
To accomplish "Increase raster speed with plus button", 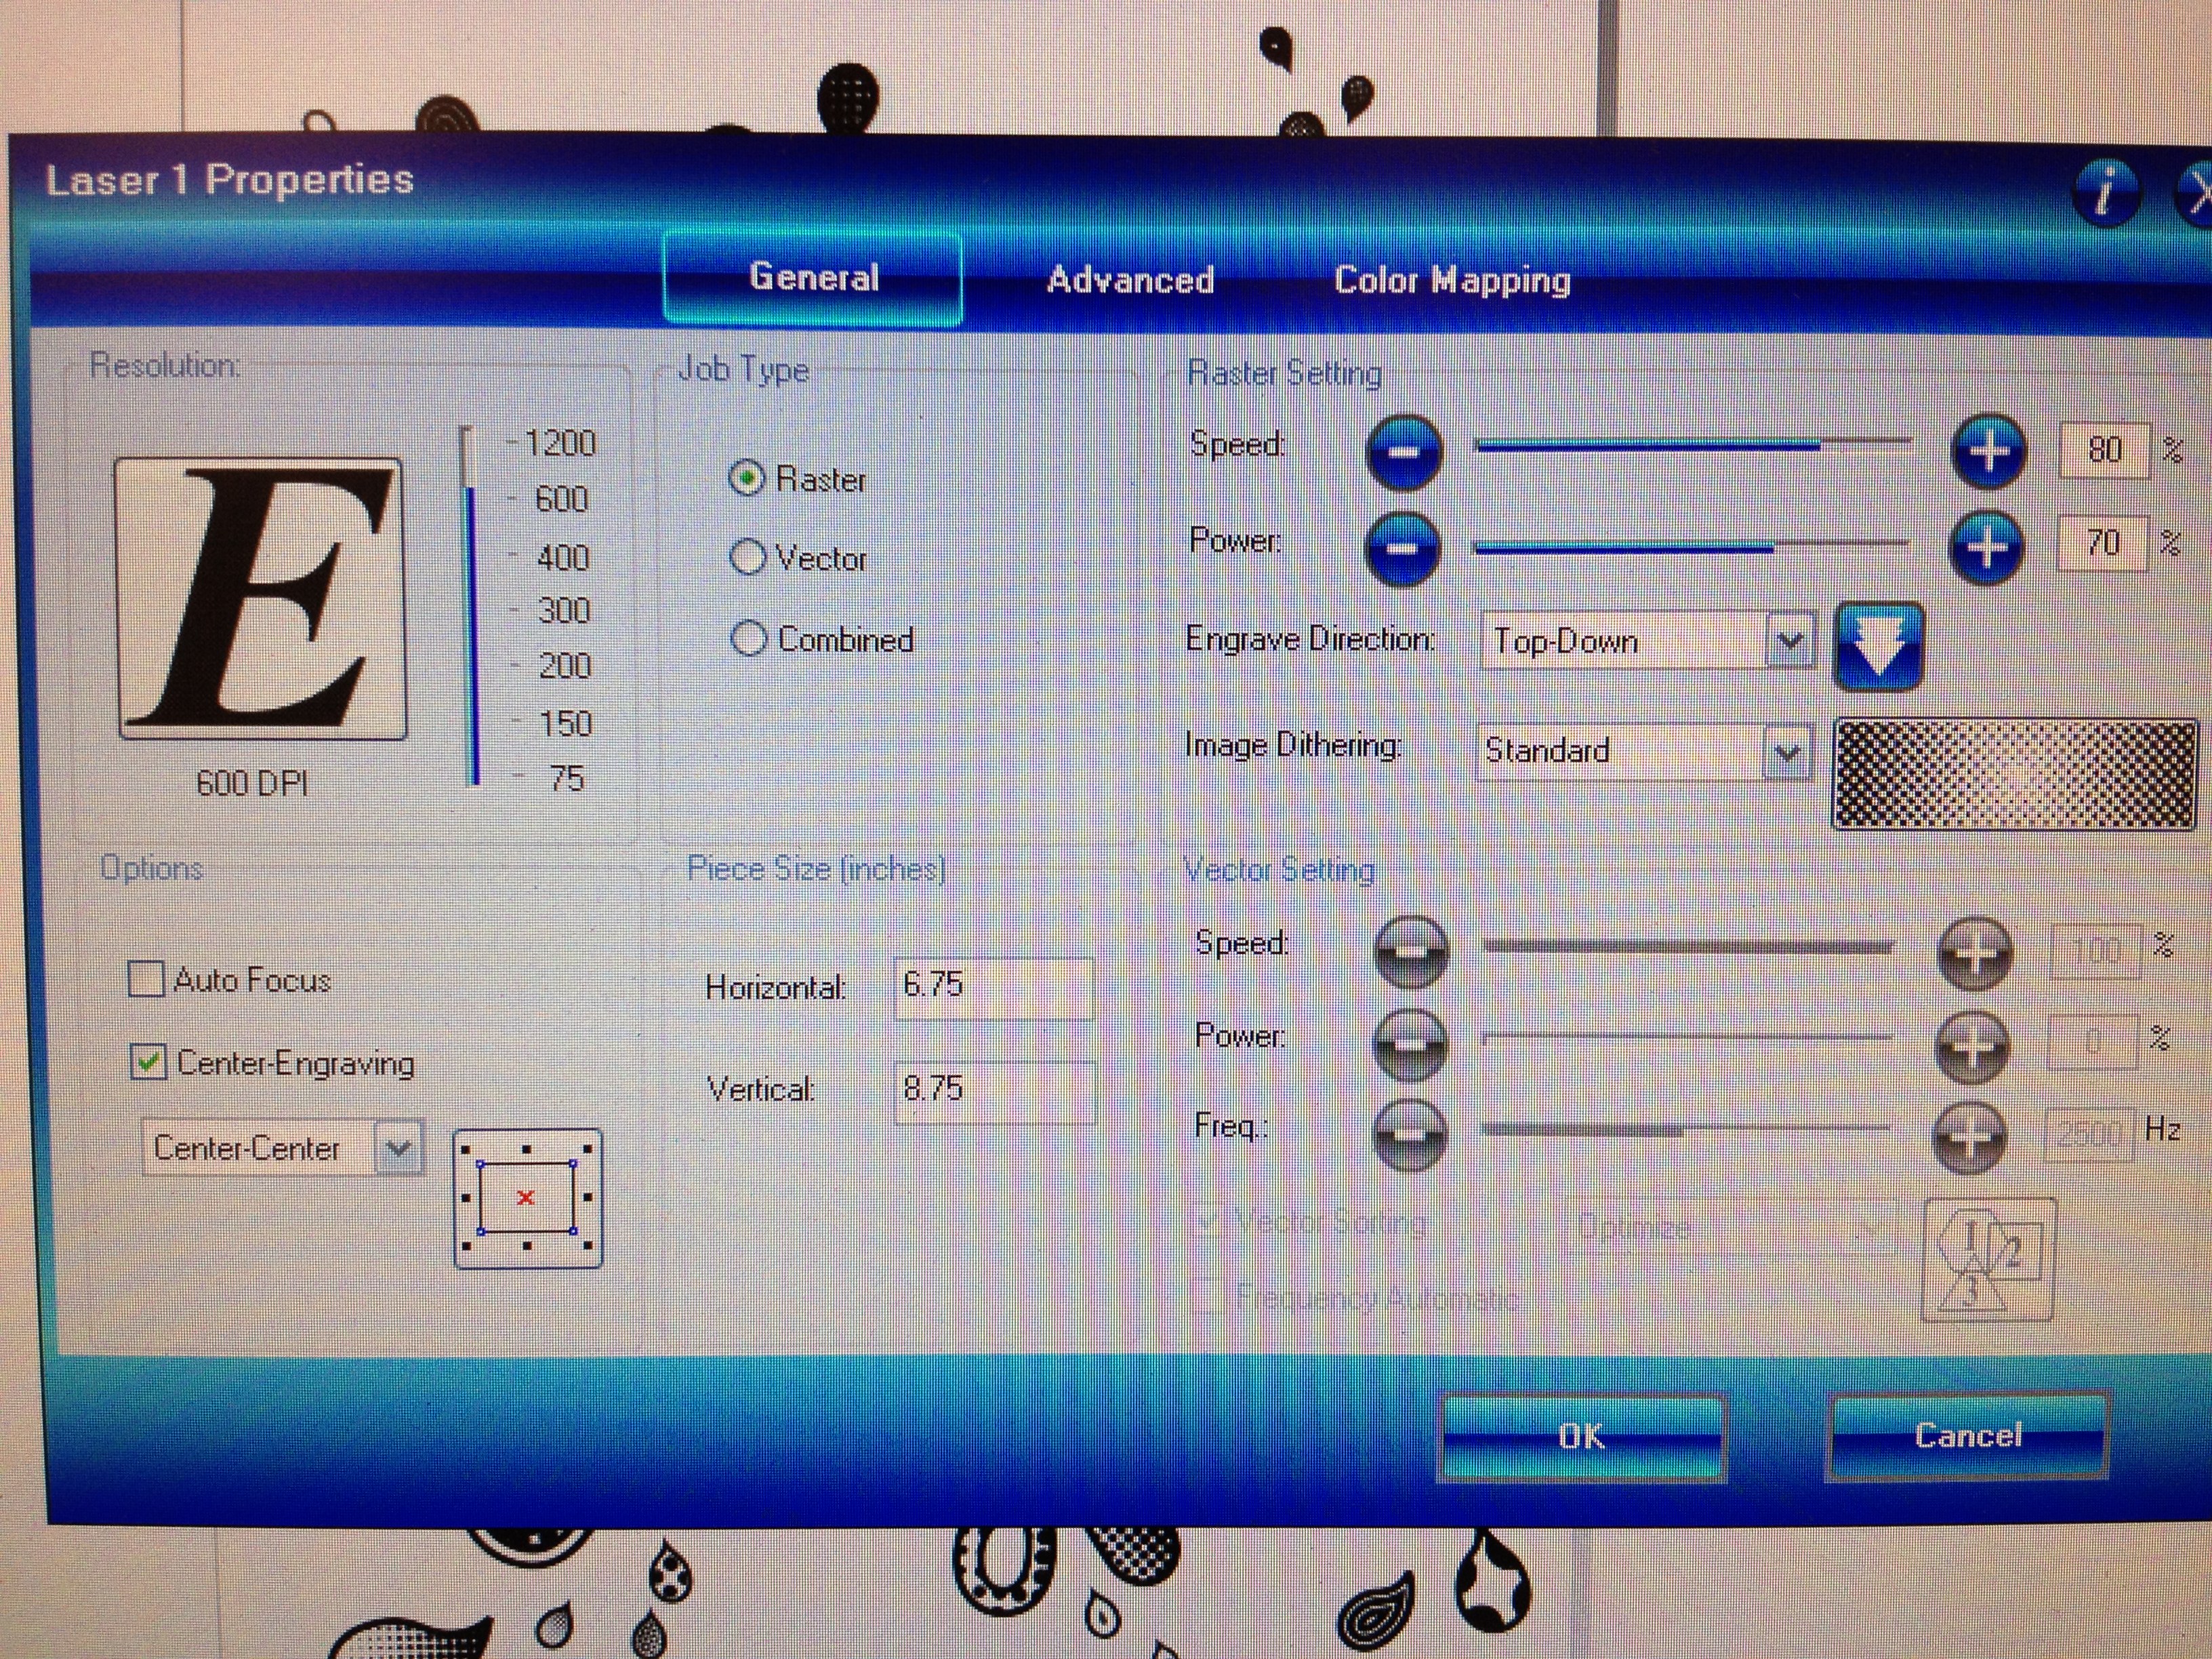I will click(x=1988, y=452).
